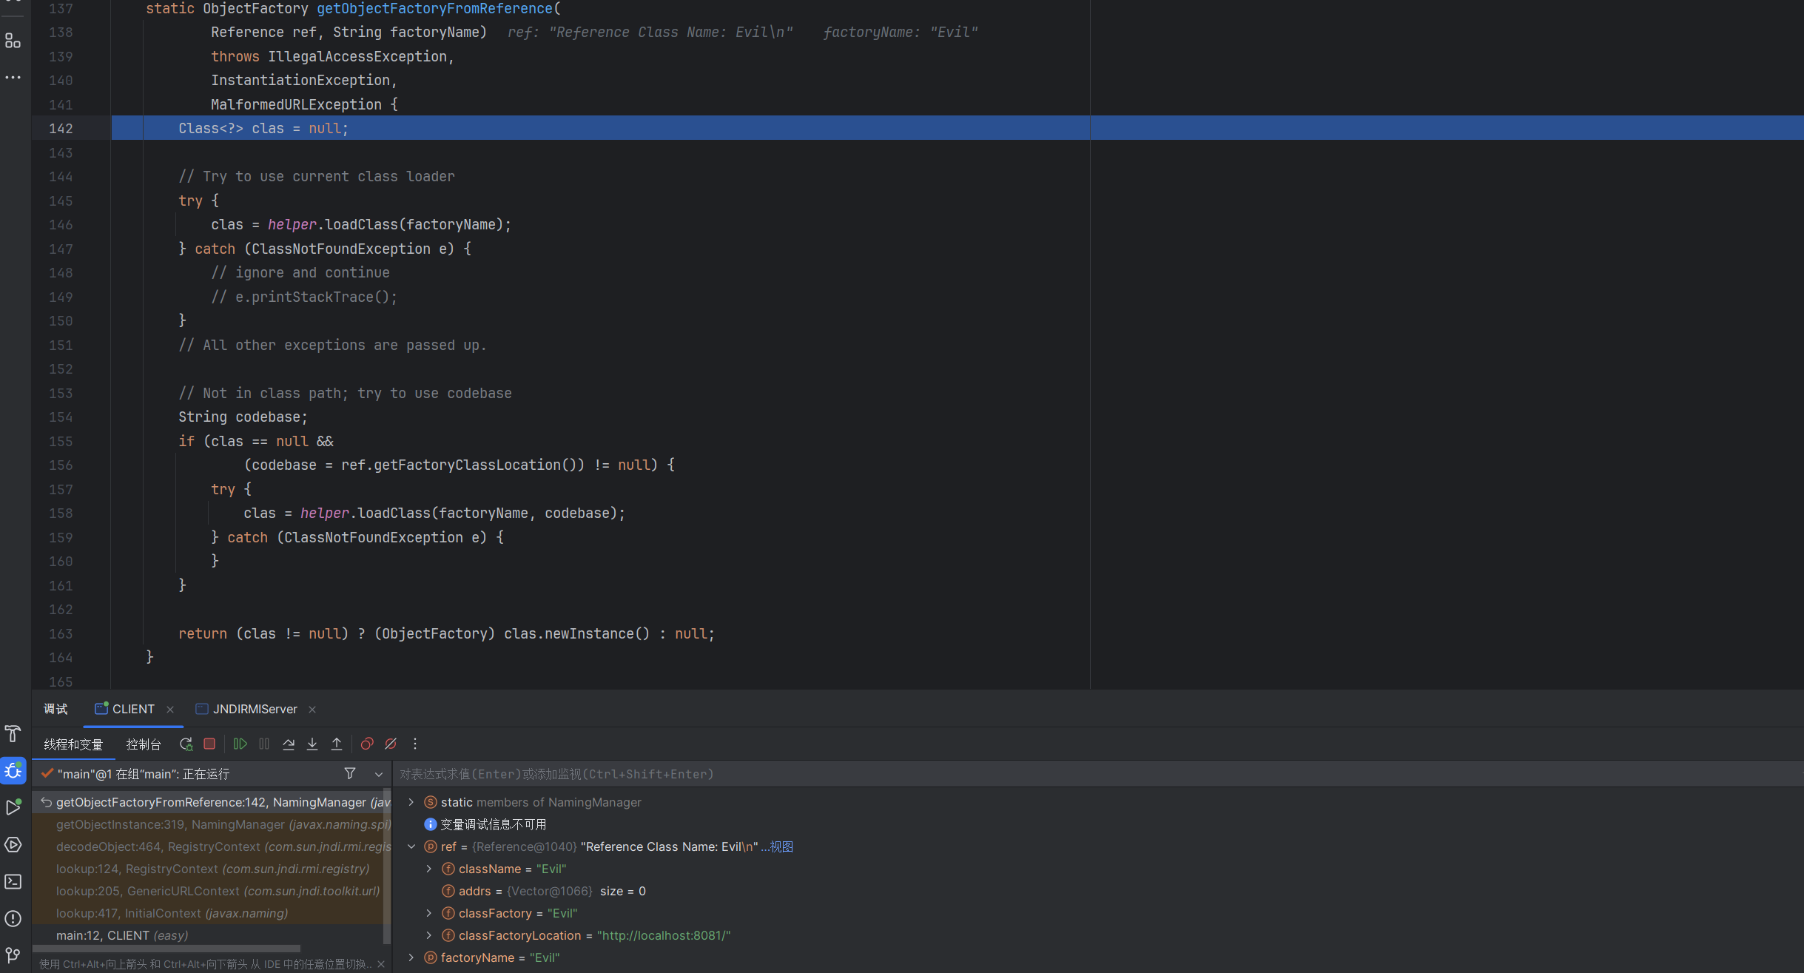Expand static members of NamingManager
Image resolution: width=1804 pixels, height=973 pixels.
[x=411, y=802]
